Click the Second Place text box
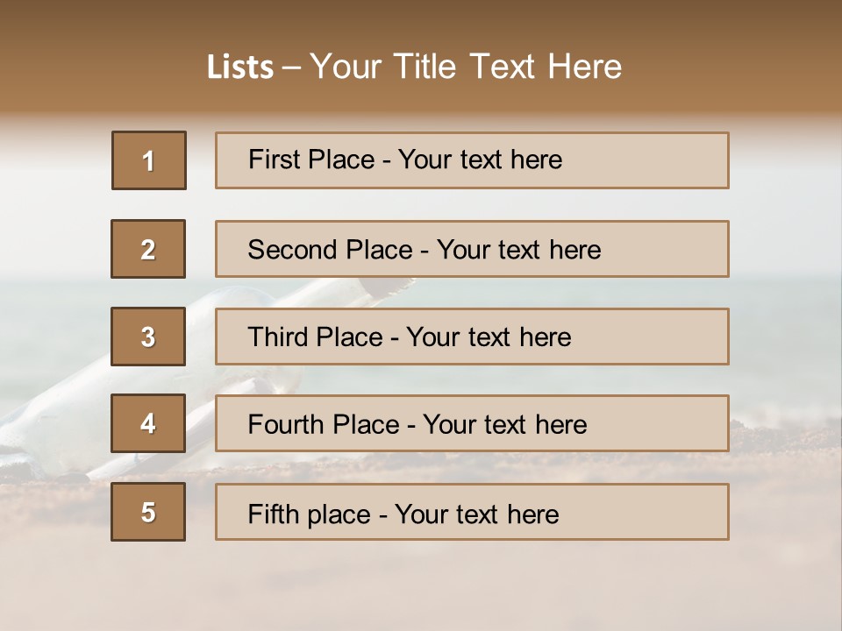This screenshot has width=842, height=631. pos(472,249)
